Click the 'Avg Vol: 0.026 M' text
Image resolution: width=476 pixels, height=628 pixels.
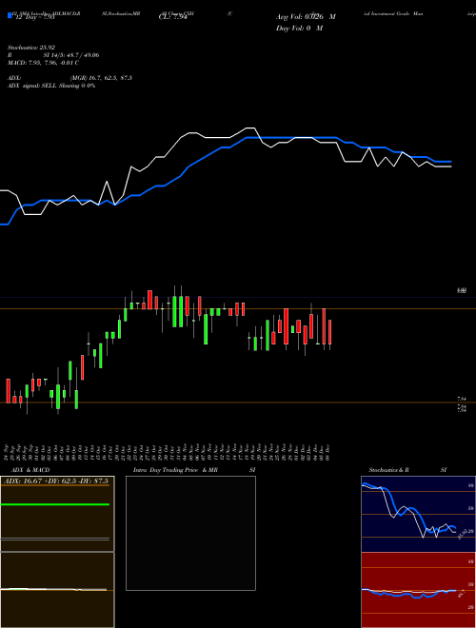pyautogui.click(x=306, y=17)
